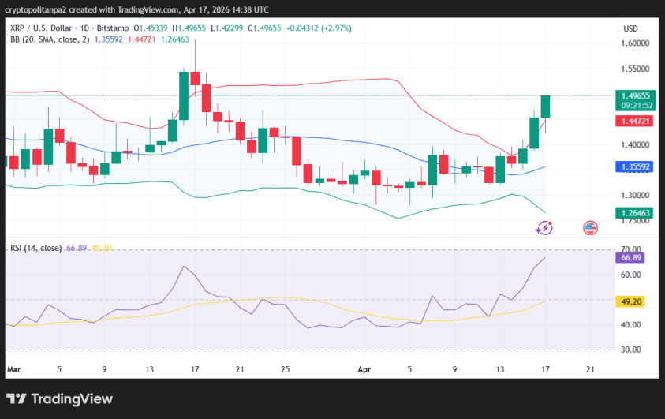Click the Apr label on the time axis
Viewport: 665px width, 419px height.
(364, 368)
